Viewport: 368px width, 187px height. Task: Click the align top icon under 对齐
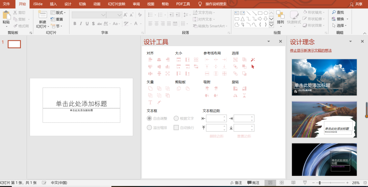tap(150, 67)
